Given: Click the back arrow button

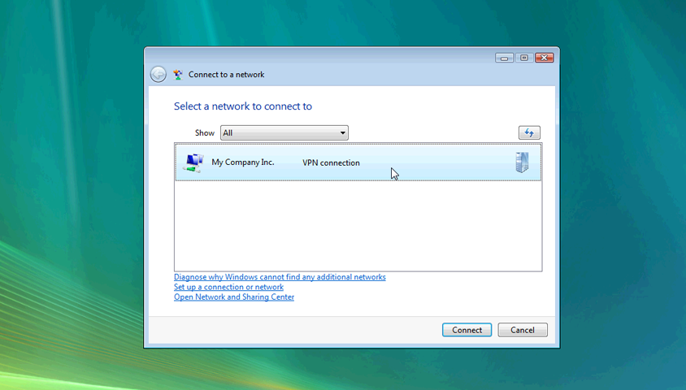Looking at the screenshot, I should click(158, 75).
